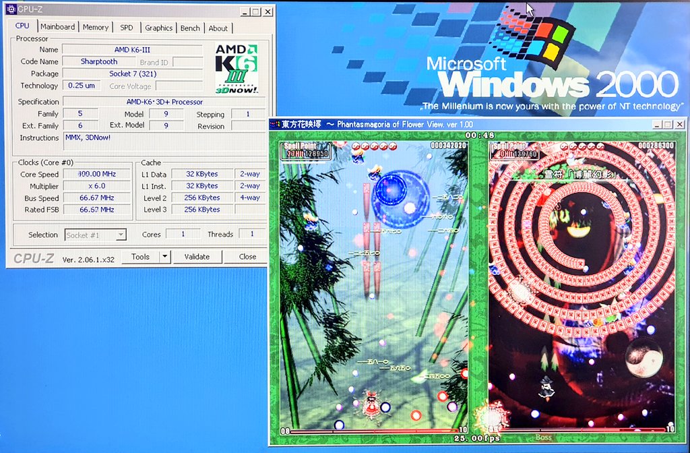This screenshot has width=690, height=453.
Task: Click the 0.25 um technology value
Action: pos(82,86)
